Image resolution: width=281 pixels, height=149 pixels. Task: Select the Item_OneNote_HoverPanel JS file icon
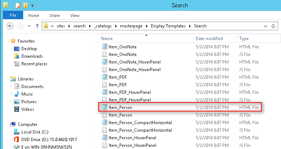click(x=104, y=70)
